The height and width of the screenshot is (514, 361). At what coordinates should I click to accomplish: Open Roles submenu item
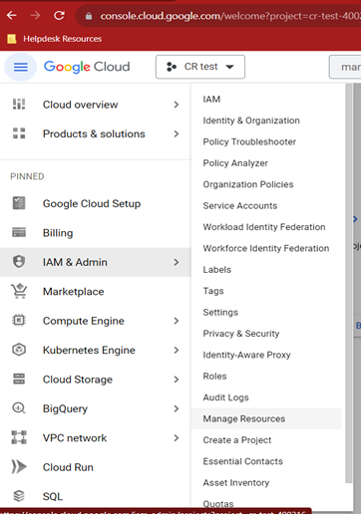point(214,376)
